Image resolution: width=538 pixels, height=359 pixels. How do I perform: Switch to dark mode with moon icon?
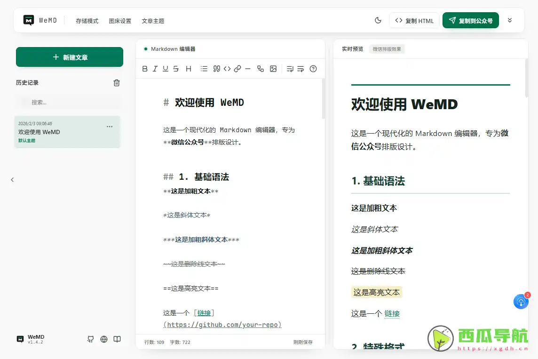(x=378, y=20)
